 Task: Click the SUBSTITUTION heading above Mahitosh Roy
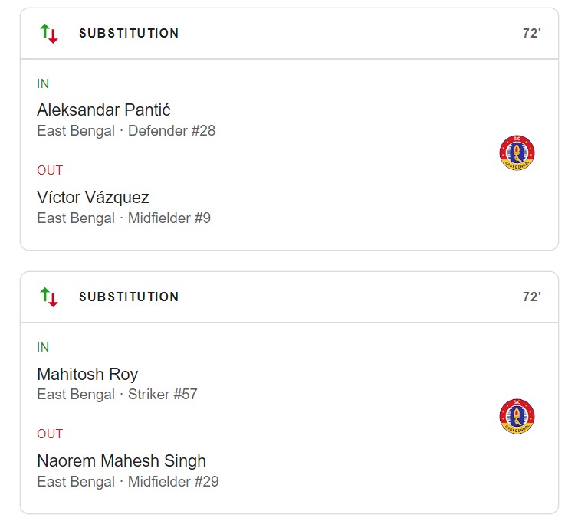[129, 297]
